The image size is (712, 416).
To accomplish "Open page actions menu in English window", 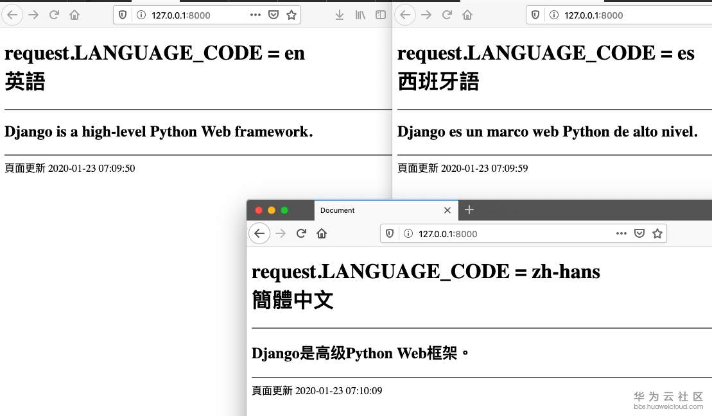I will point(255,15).
